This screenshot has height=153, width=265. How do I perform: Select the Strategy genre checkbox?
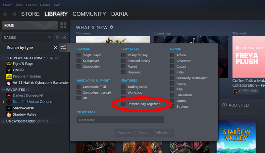point(172,106)
